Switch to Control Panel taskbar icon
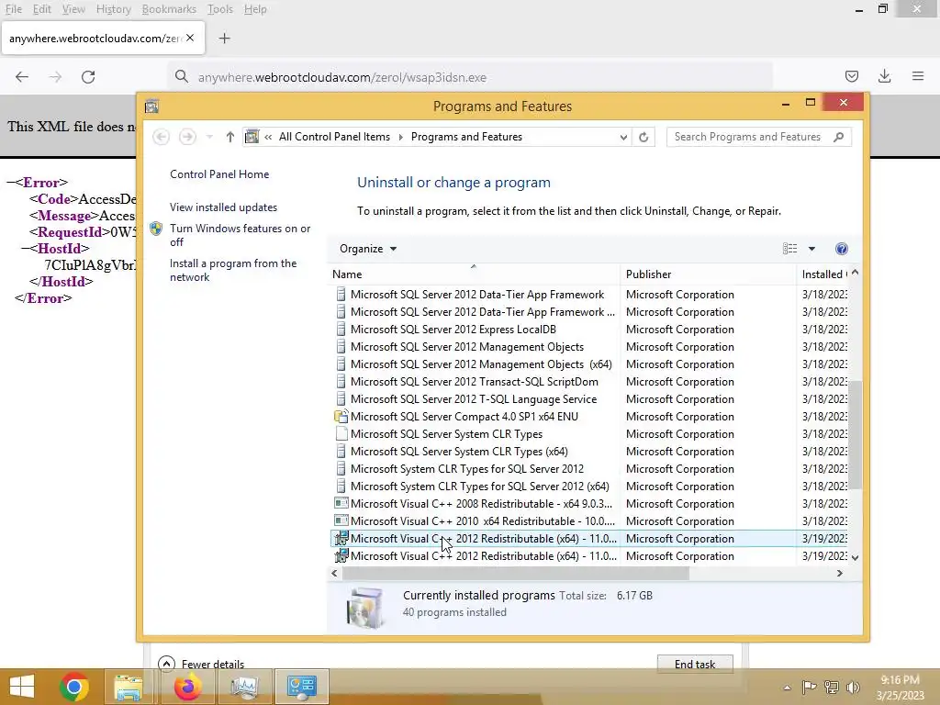This screenshot has height=705, width=940. tap(301, 687)
